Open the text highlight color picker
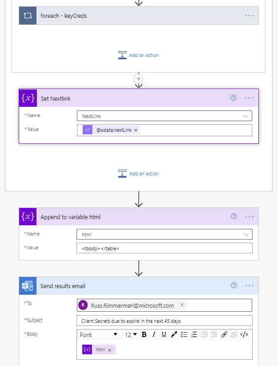Screen dimensions: 278x366 tap(174, 334)
